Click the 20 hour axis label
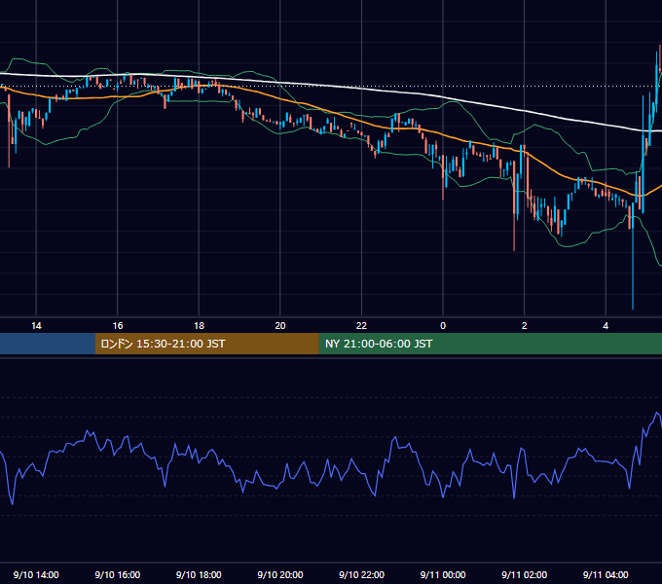The image size is (662, 584). click(280, 326)
